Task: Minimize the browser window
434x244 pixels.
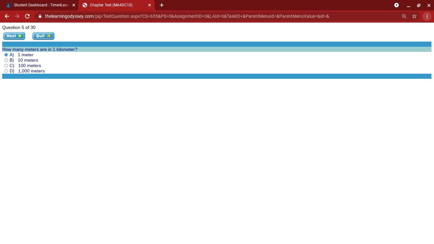Action: pyautogui.click(x=409, y=5)
